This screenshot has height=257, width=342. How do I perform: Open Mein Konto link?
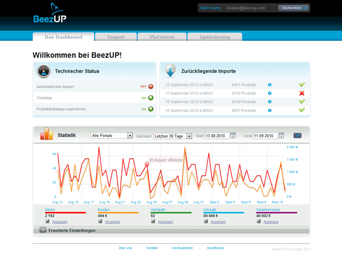tap(210, 8)
